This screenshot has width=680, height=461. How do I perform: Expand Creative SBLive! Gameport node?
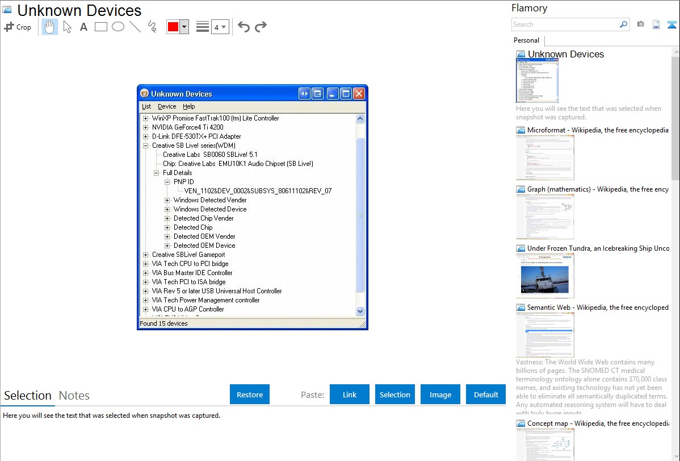[x=146, y=255]
